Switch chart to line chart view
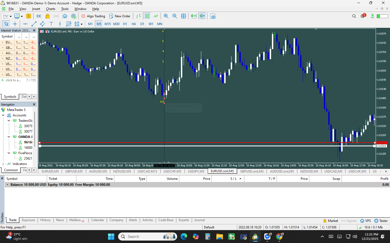The image size is (390, 243). (156, 16)
